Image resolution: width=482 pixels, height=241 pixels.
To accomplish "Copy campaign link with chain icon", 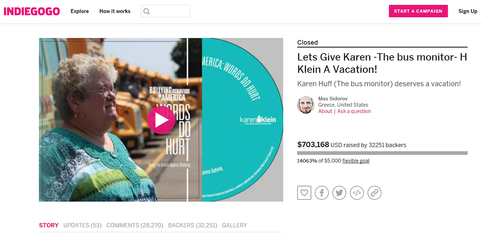I will pyautogui.click(x=374, y=193).
